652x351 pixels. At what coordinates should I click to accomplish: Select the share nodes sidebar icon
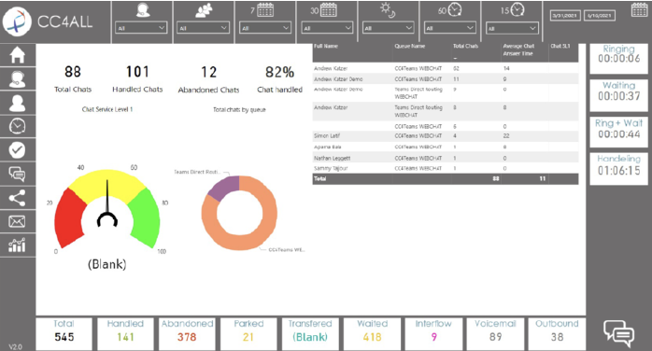pyautogui.click(x=18, y=198)
